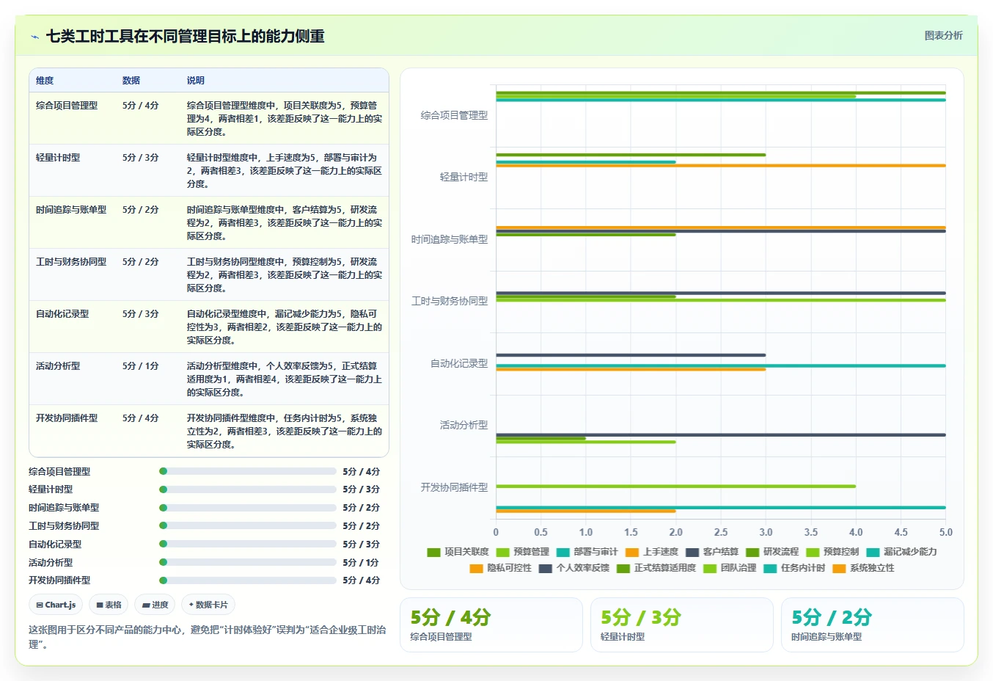Click the 轻量计时型 description text in table
The height and width of the screenshot is (681, 993).
tap(285, 171)
